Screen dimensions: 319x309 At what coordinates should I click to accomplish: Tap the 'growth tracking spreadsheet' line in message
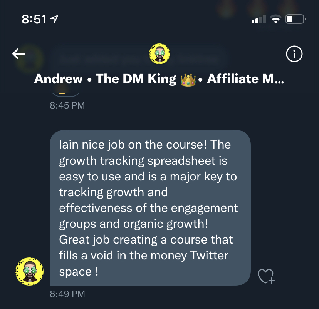(x=143, y=161)
